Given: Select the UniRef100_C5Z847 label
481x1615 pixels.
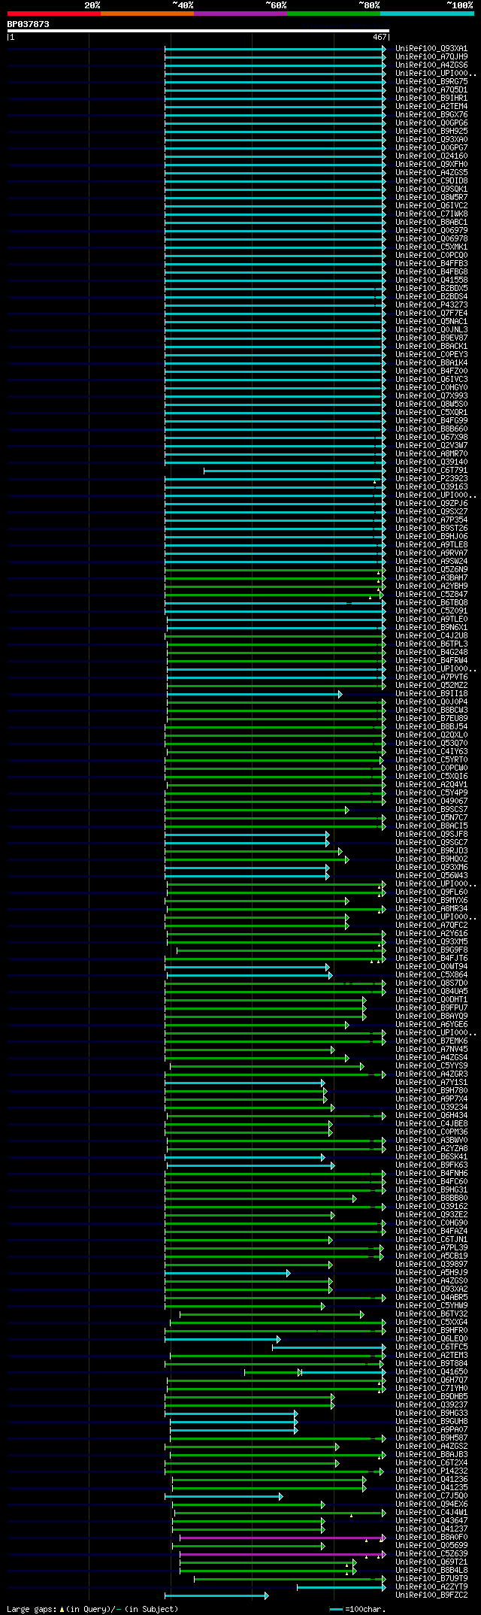Looking at the screenshot, I should click(x=431, y=595).
